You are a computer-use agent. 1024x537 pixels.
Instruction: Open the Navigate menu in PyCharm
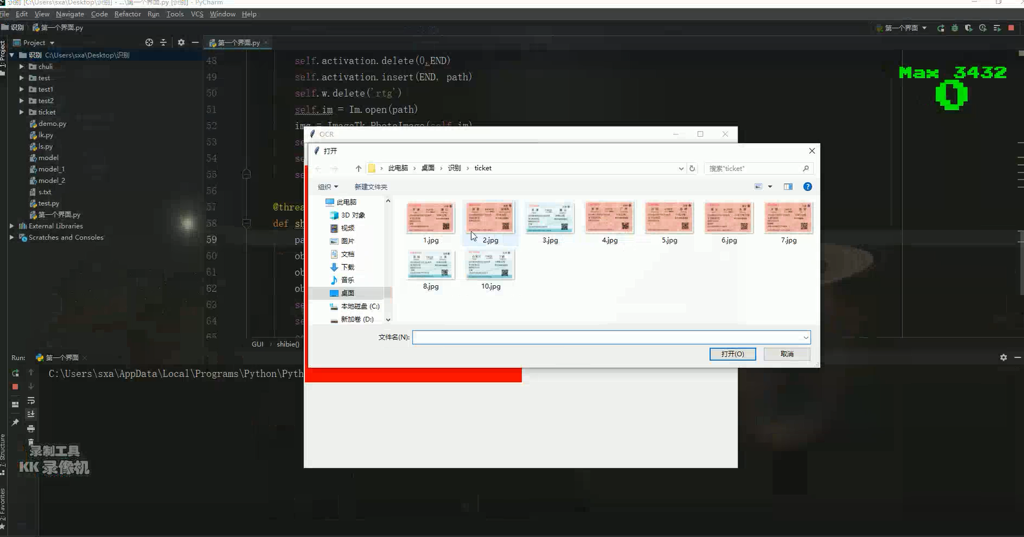click(70, 14)
